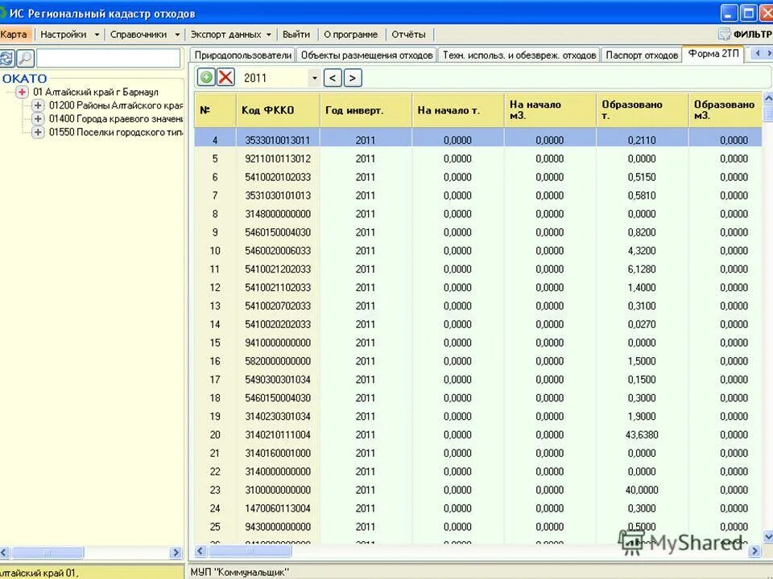Click the search input field in left panel
773x579 pixels.
click(108, 58)
